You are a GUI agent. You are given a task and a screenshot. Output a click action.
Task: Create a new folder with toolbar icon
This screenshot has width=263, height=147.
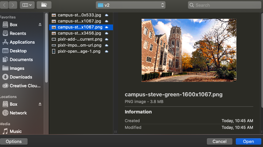click(x=44, y=5)
